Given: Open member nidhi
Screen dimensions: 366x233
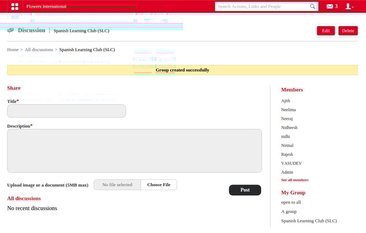Looking at the screenshot, I should coord(285,136).
